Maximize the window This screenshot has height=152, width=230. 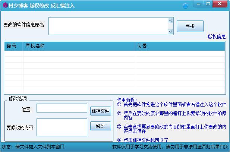(208, 4)
